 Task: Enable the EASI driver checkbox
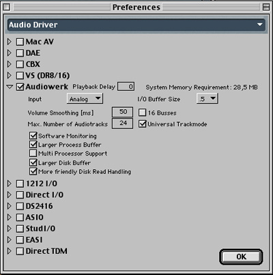point(20,240)
